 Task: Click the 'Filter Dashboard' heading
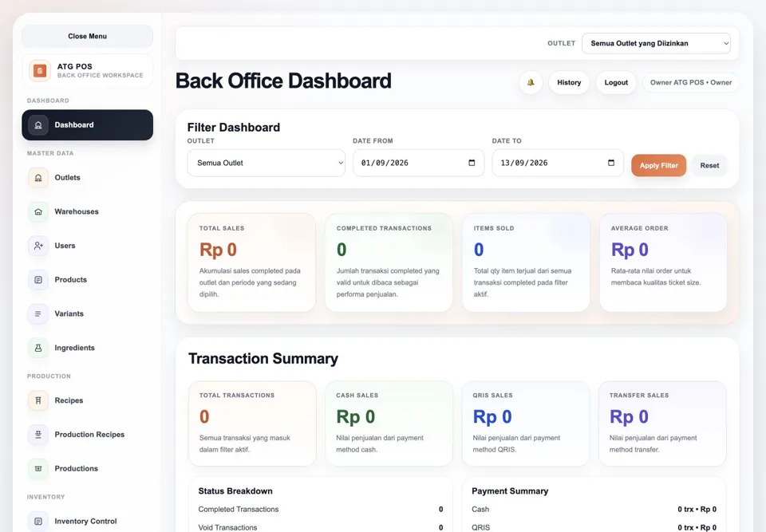234,128
